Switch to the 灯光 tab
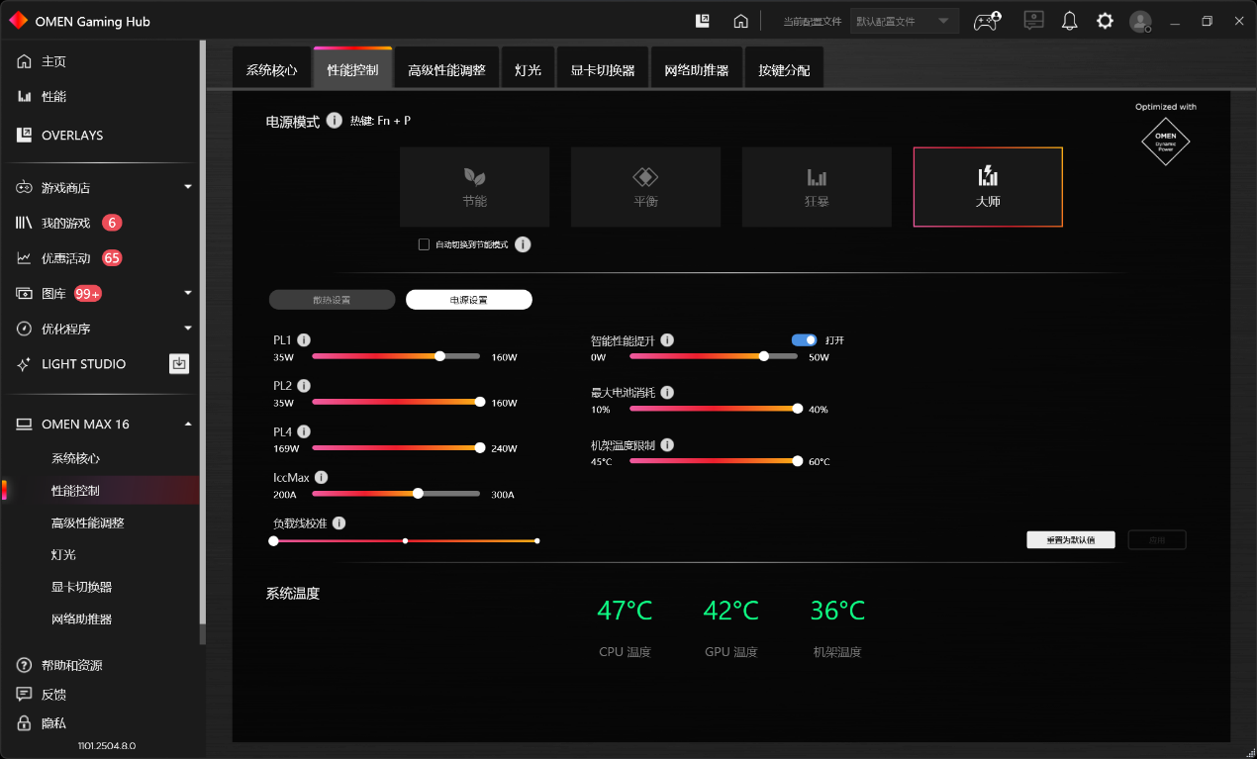 click(x=528, y=69)
